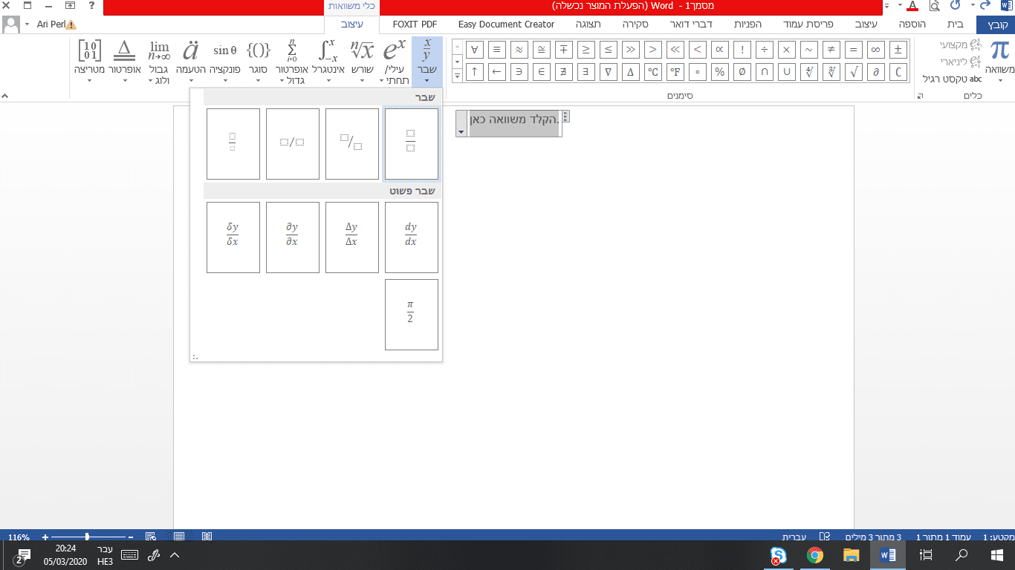Insert the identical-to ≡ symbol

click(497, 50)
